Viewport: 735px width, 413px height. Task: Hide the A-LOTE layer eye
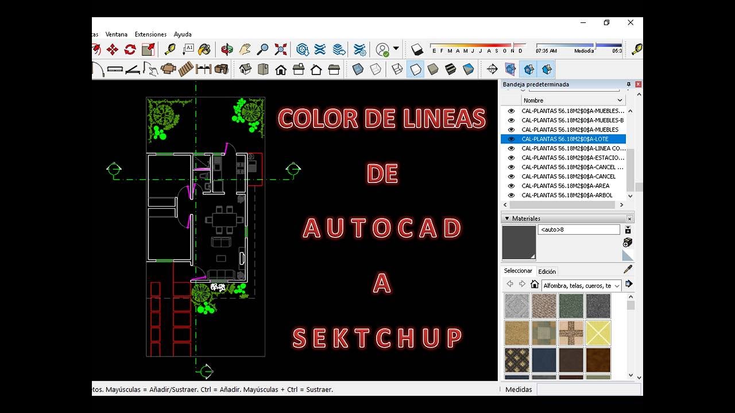(511, 139)
